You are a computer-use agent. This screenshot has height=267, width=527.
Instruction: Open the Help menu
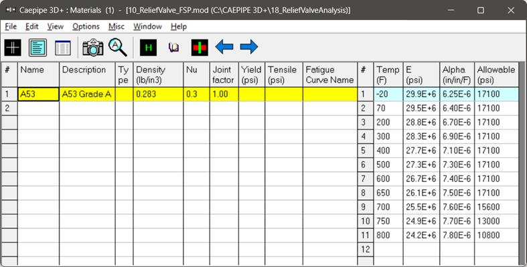click(179, 27)
